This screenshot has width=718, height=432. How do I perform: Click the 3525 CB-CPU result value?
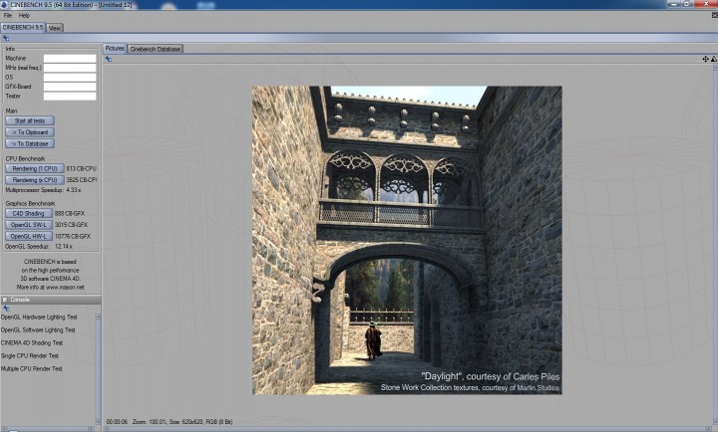81,180
